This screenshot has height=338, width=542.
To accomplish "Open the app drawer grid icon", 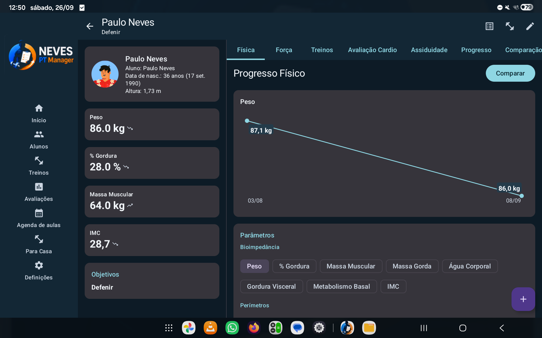I will click(169, 328).
